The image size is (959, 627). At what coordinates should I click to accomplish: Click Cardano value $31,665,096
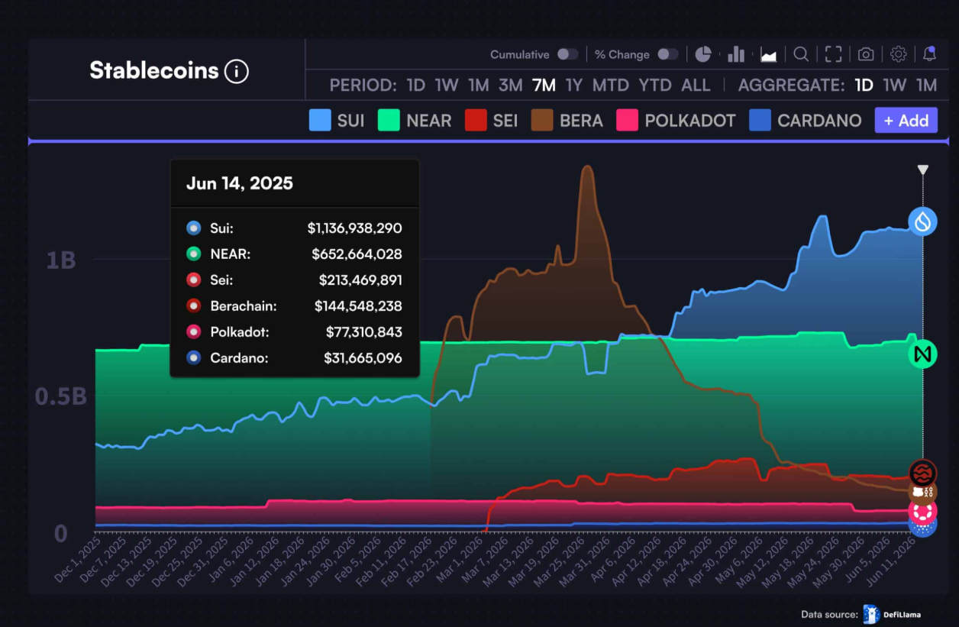363,358
